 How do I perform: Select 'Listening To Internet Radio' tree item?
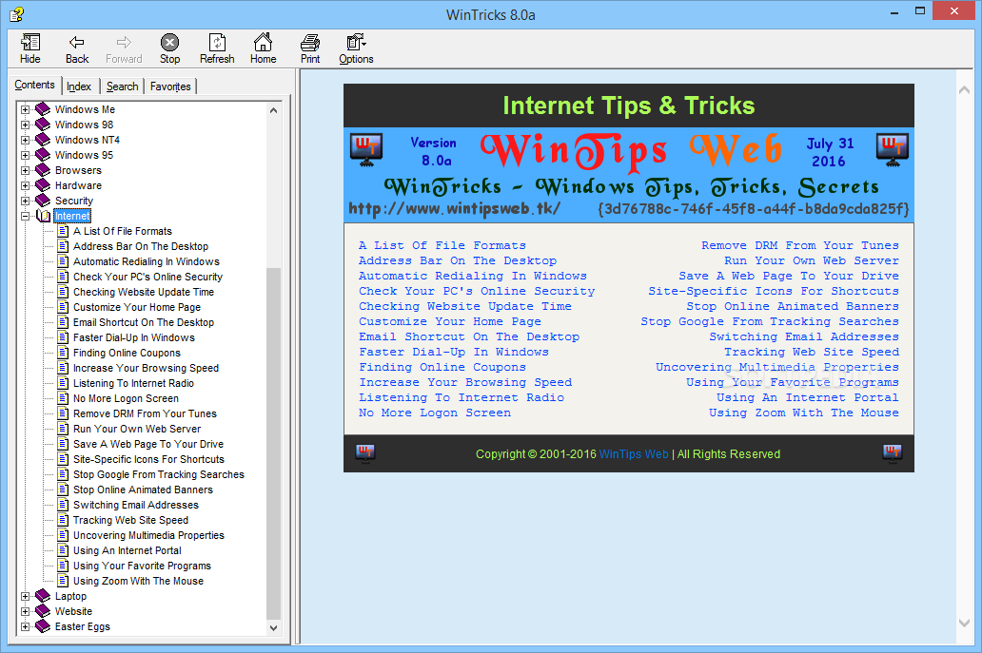(x=133, y=383)
